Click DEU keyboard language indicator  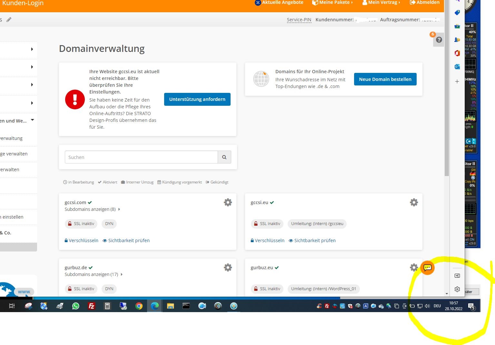(437, 306)
